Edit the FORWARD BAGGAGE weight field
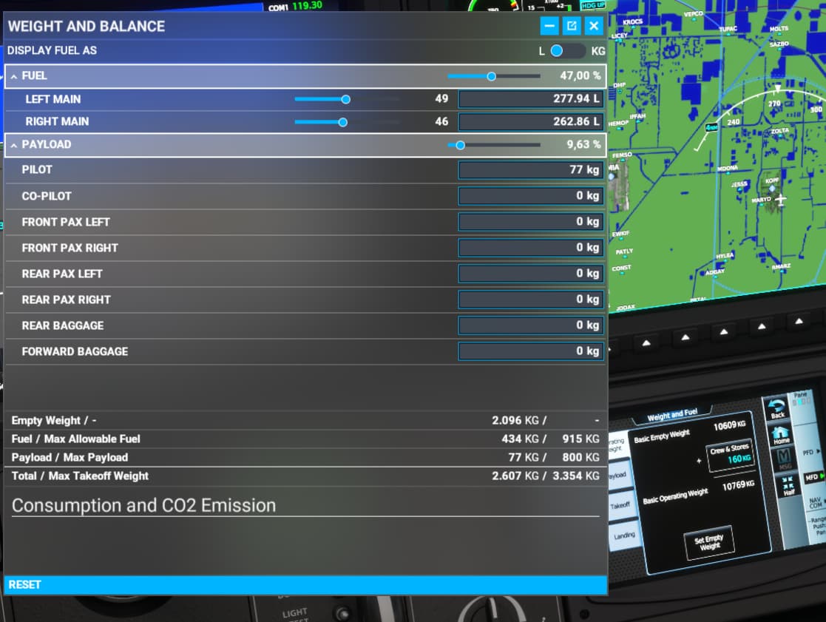The width and height of the screenshot is (826, 622). (531, 351)
